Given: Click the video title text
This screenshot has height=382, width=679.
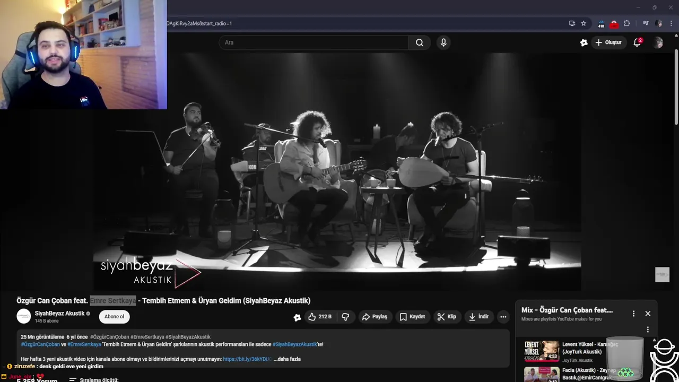Looking at the screenshot, I should [x=163, y=301].
